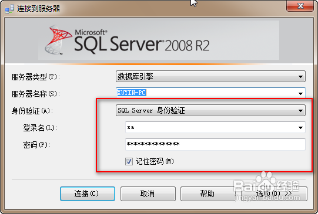Click the 密码(P) label
This screenshot has width=318, height=214.
(36, 145)
